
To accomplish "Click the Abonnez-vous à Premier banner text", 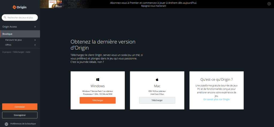I will (x=153, y=3).
